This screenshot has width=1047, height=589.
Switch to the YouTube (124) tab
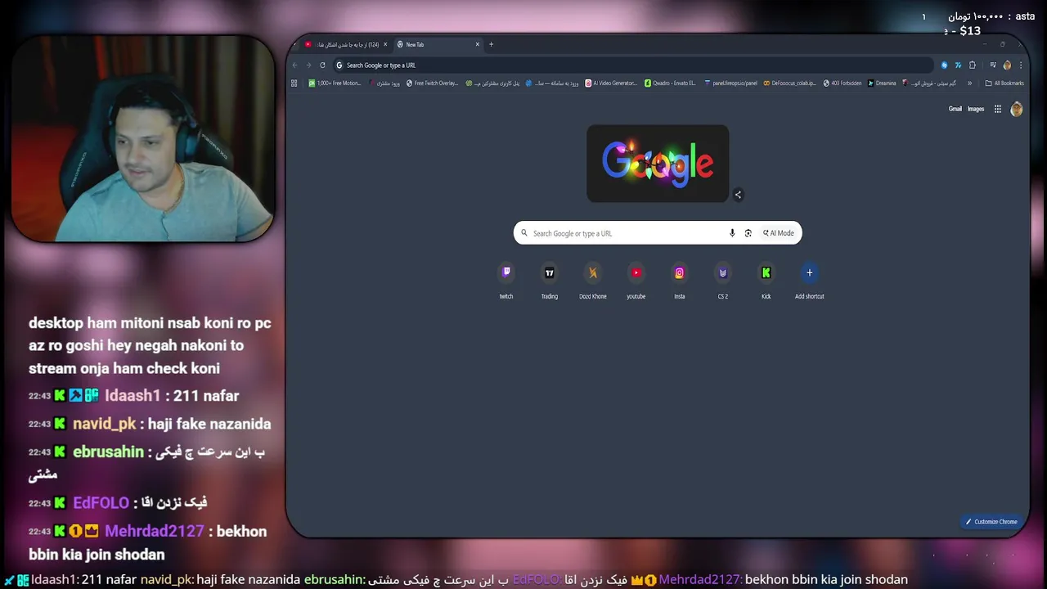345,44
